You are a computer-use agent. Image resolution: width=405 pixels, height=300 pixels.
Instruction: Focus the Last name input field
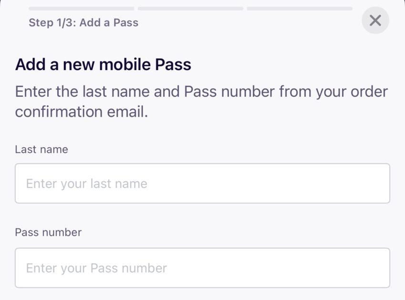pos(202,183)
